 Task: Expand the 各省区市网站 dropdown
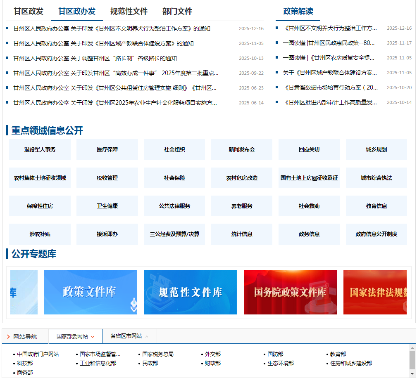129,336
